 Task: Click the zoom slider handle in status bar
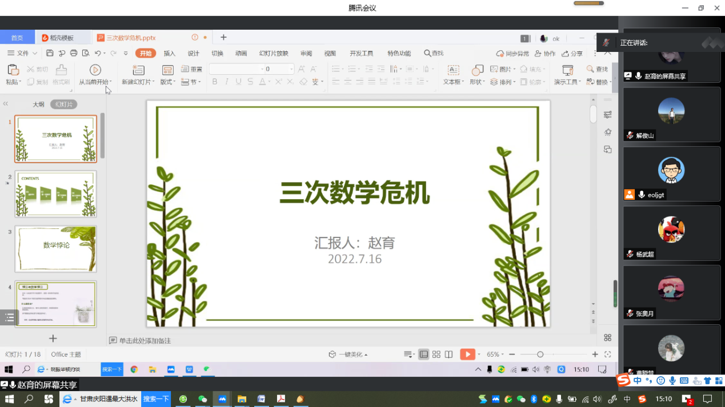(540, 354)
